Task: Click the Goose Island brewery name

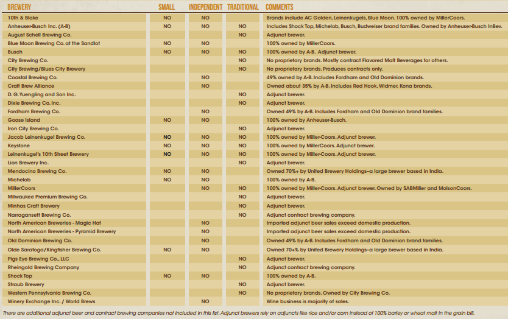Action: coord(24,121)
